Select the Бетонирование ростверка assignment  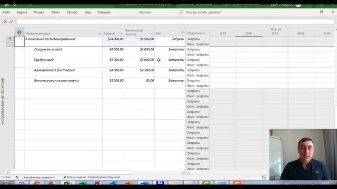tap(56, 80)
